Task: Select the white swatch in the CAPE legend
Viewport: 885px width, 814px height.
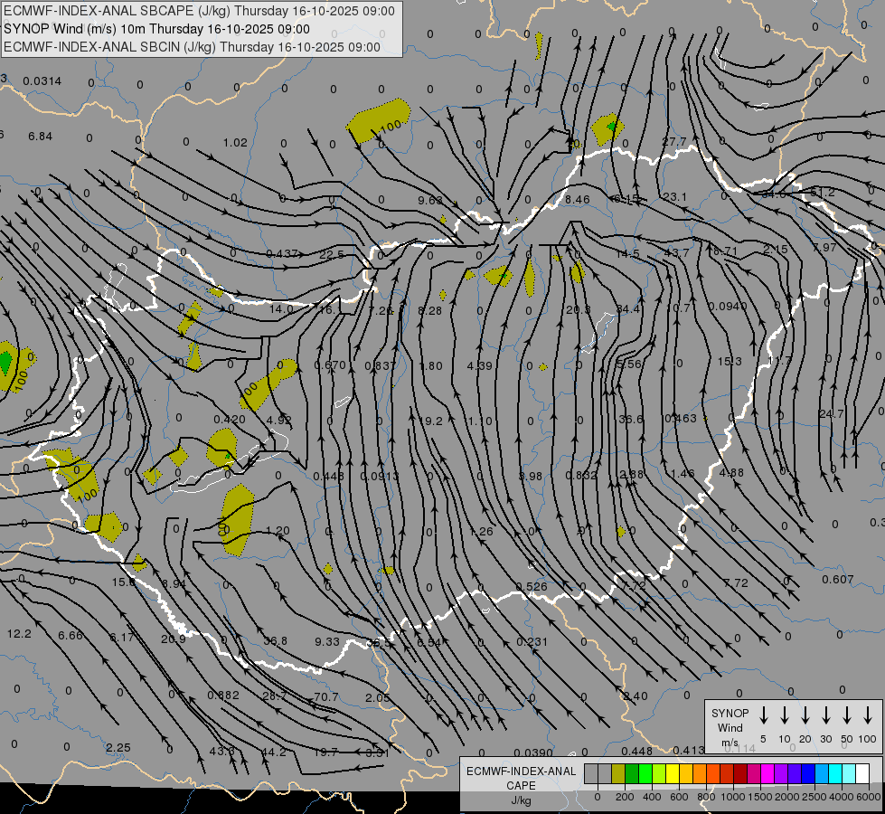Action: [x=862, y=774]
